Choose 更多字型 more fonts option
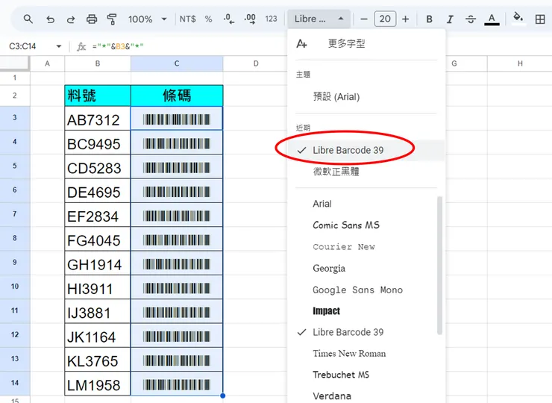The width and height of the screenshot is (552, 403). click(x=366, y=44)
